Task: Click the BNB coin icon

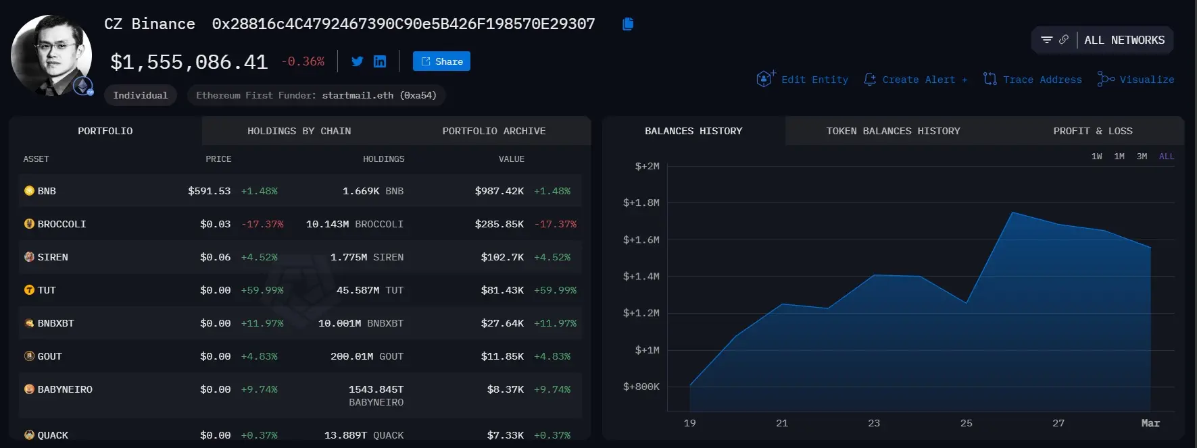Action: (x=29, y=191)
